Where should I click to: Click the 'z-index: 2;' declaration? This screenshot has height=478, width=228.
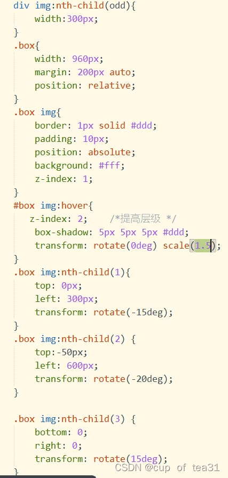coord(58,219)
